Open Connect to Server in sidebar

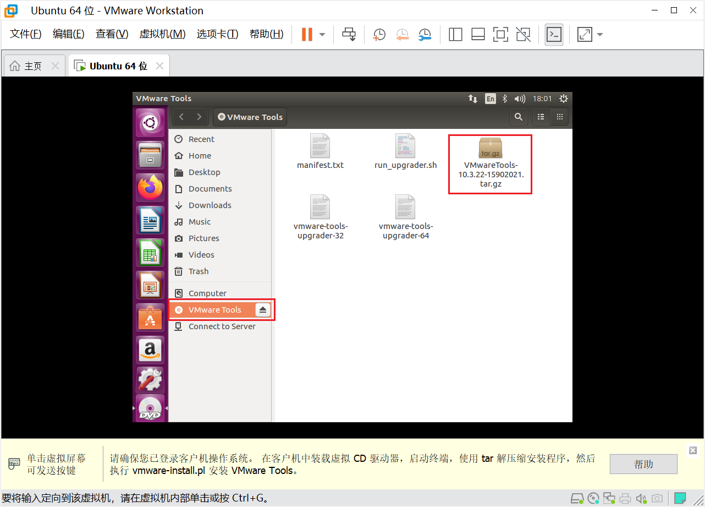pyautogui.click(x=220, y=326)
